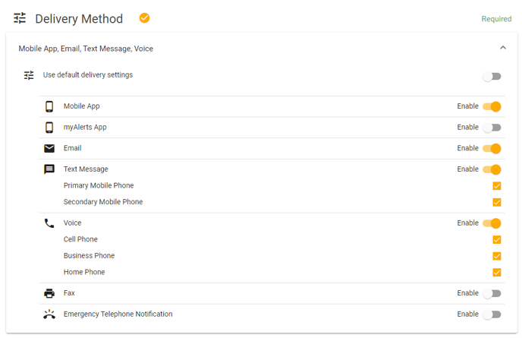The width and height of the screenshot is (522, 338).
Task: Click the 'Voice' row label
Action: tap(72, 223)
